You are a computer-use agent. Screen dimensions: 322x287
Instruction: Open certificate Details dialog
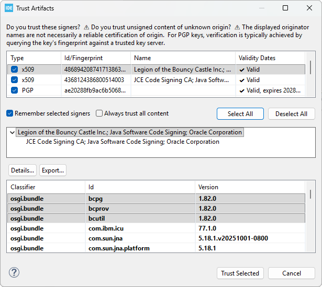pyautogui.click(x=23, y=170)
